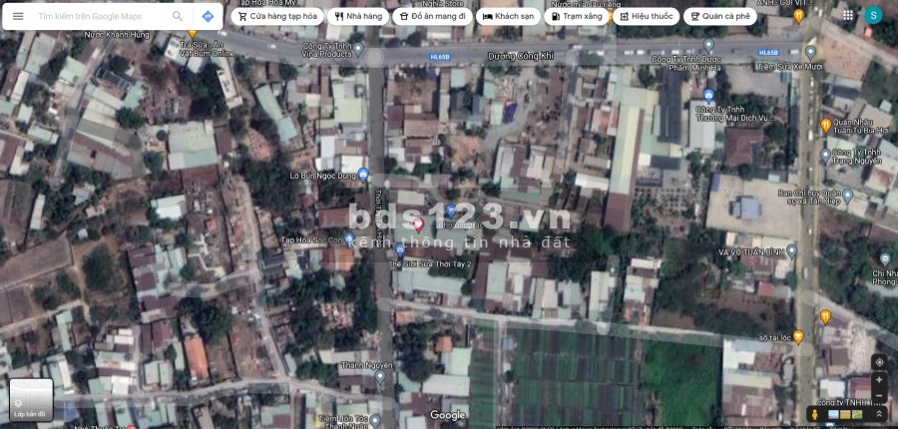Open directions with the blue arrow icon

(x=208, y=16)
